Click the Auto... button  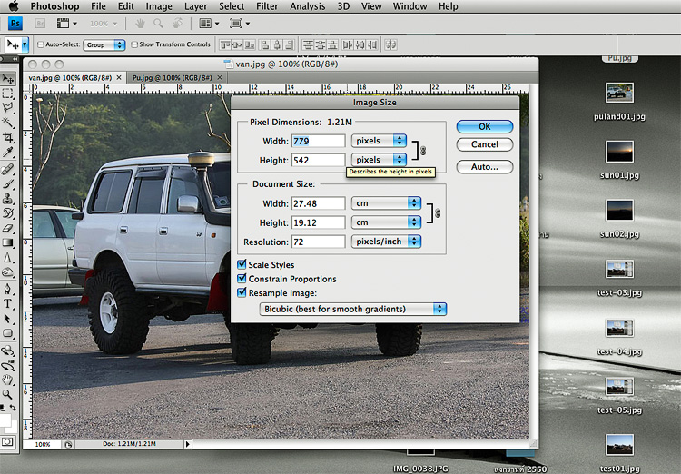point(484,167)
